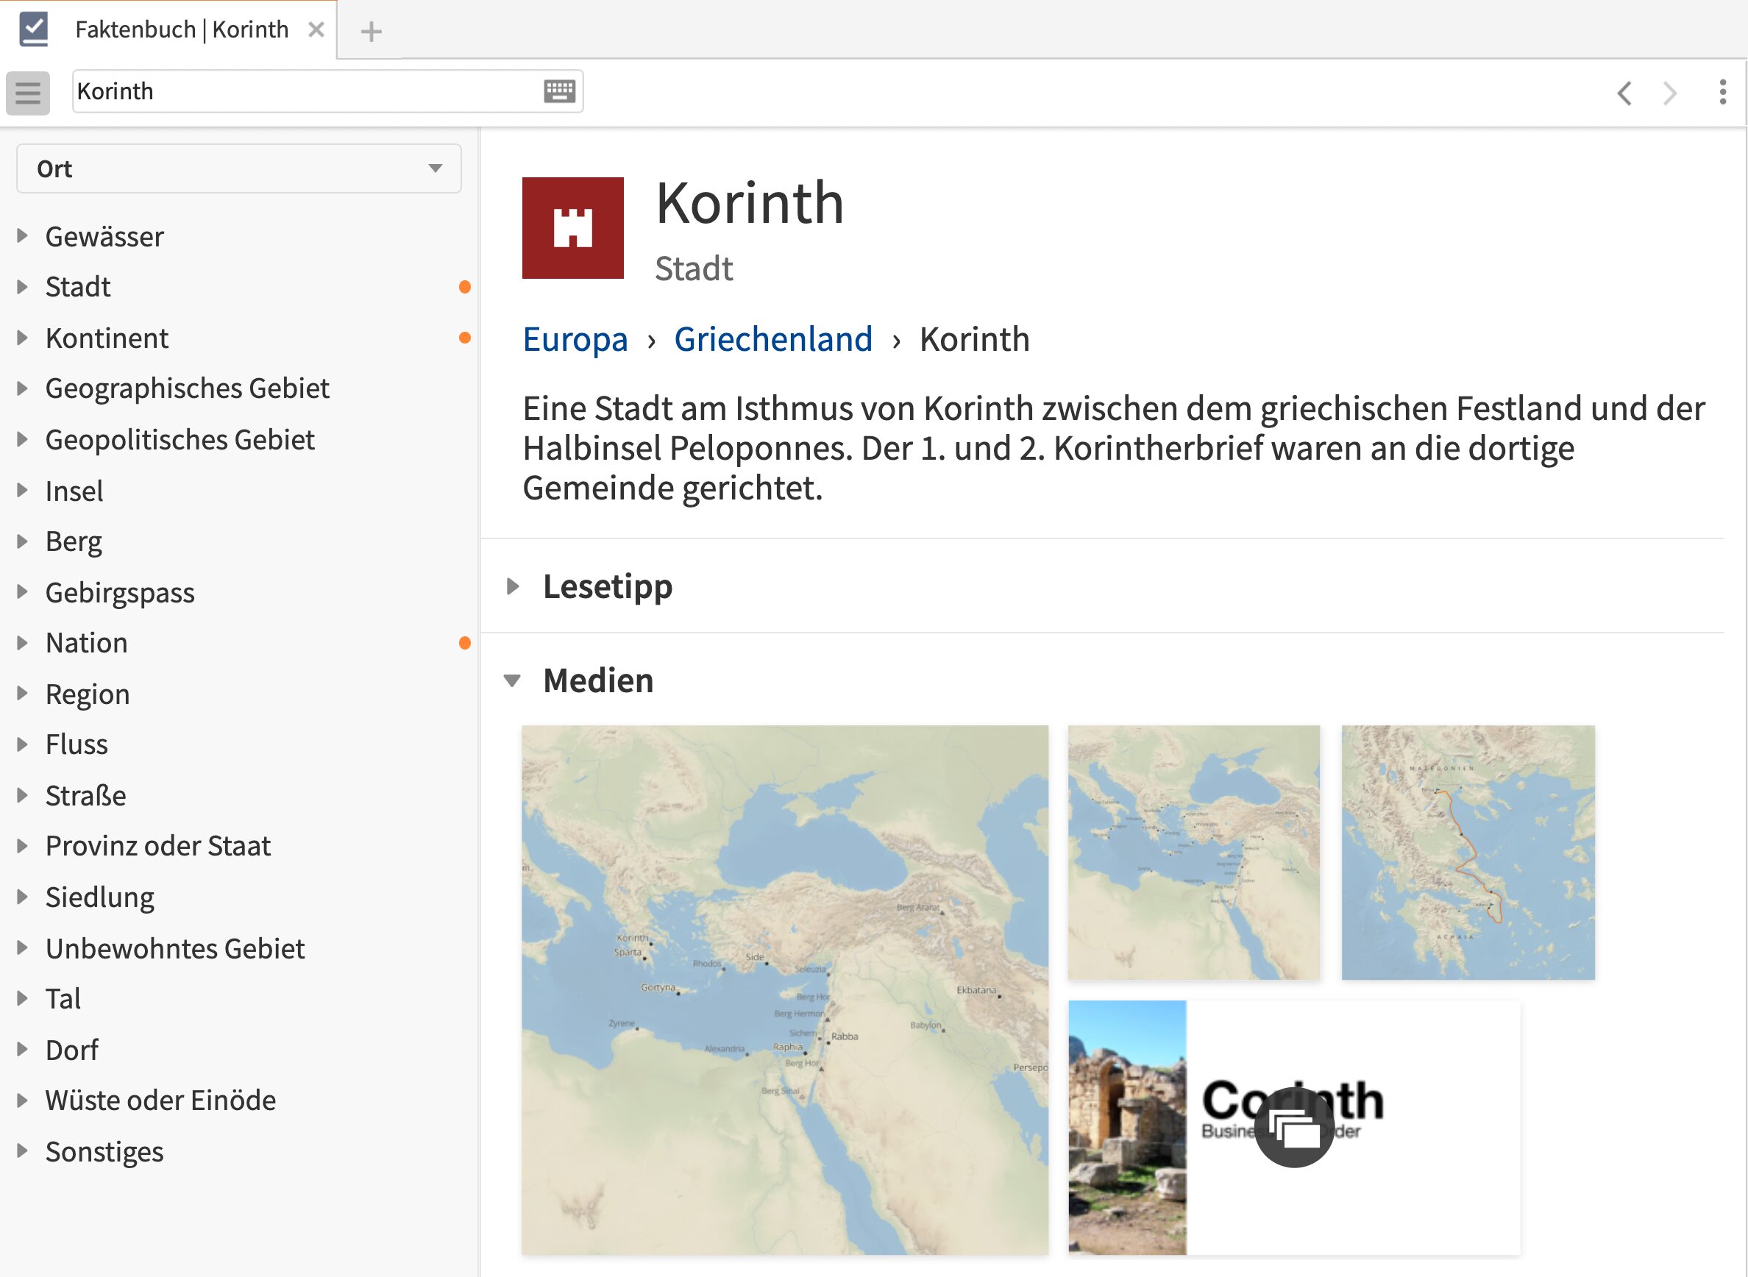Select the Faktenbuch | Korinth tab

182,30
